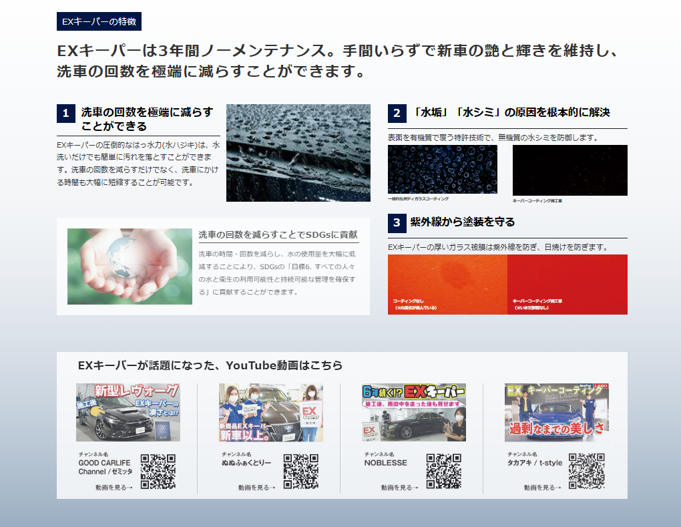Open the 過剰なまでの美しさ video thumbnail

pyautogui.click(x=557, y=412)
